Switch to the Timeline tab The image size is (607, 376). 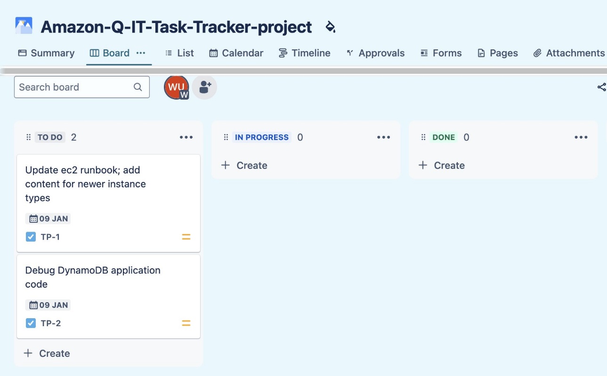pyautogui.click(x=304, y=53)
